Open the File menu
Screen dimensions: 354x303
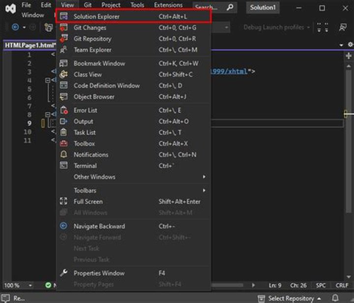click(26, 5)
